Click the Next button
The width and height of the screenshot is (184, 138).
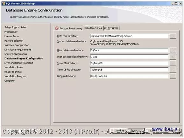pyautogui.click(x=136, y=131)
